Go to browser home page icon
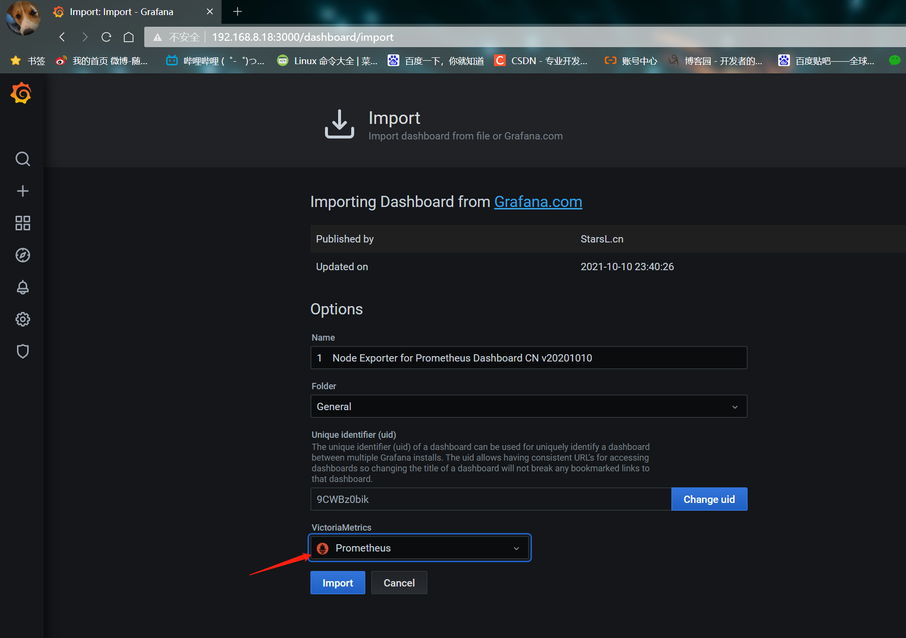Screen dimensions: 906x638 click(x=129, y=37)
